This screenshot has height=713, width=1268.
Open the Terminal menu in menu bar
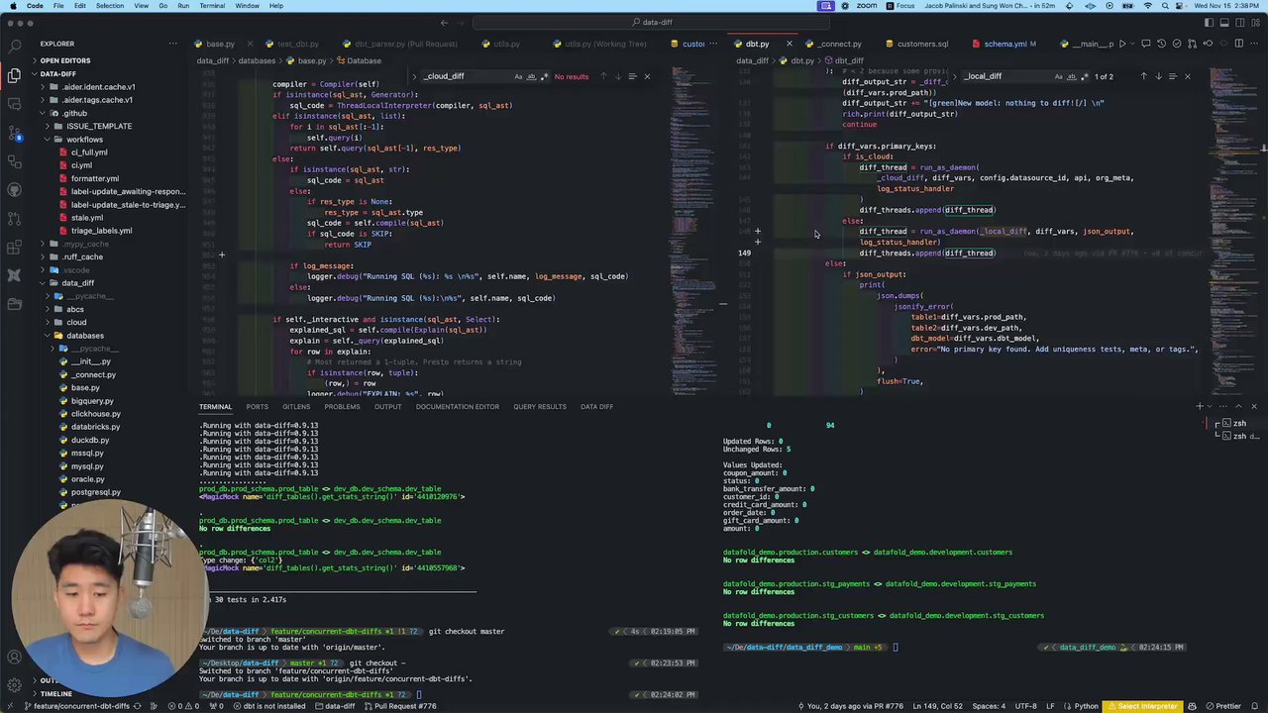click(x=212, y=6)
